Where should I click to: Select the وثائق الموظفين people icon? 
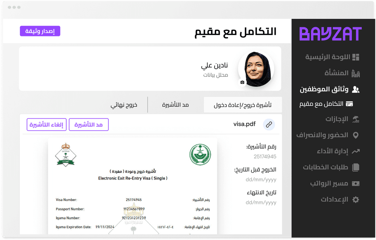356,89
